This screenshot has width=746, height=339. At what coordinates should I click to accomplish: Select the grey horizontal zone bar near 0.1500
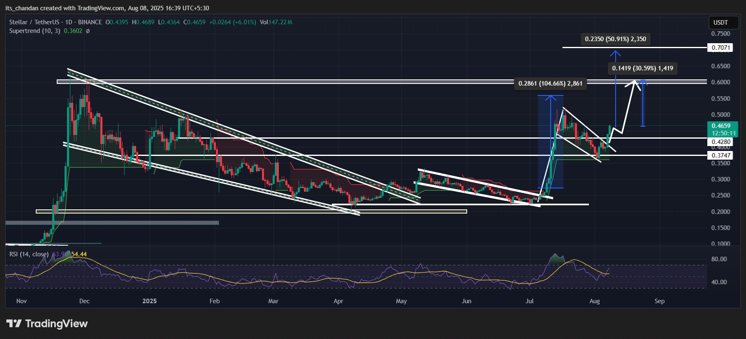point(112,223)
